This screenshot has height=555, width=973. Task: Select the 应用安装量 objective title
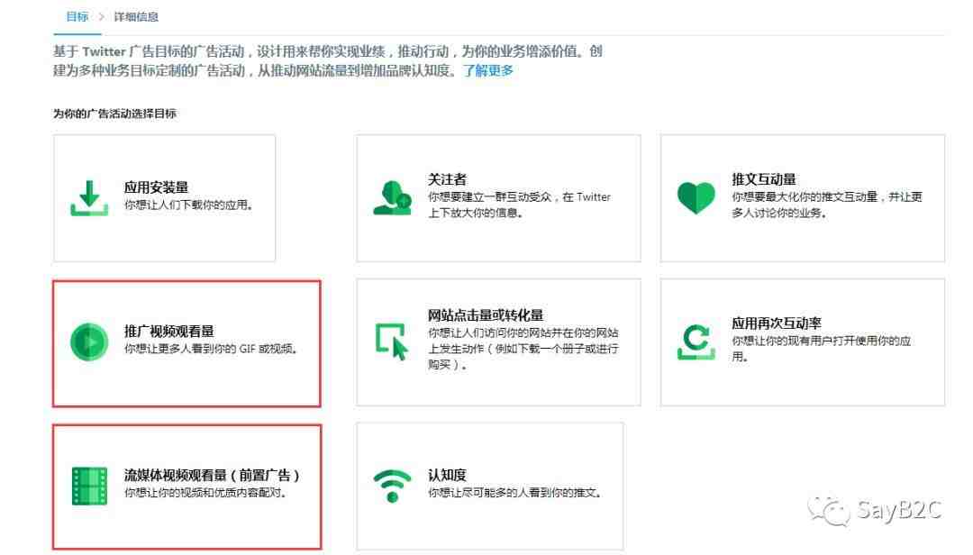tap(156, 187)
